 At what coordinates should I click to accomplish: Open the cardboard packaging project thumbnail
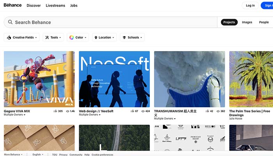(39, 138)
